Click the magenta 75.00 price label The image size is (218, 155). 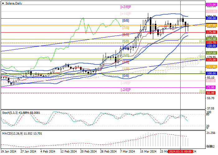pos(211,87)
